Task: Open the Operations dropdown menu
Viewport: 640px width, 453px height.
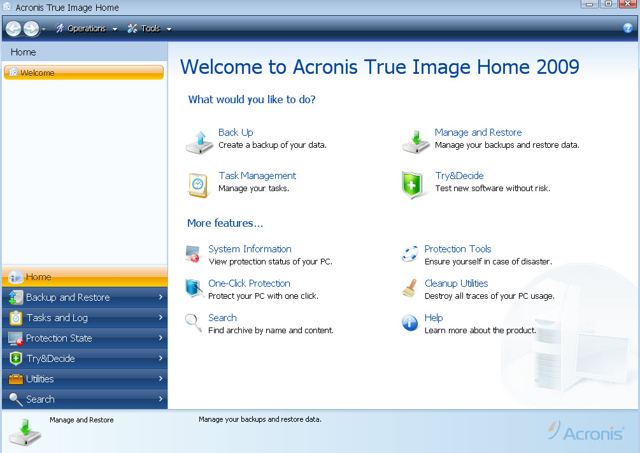Action: point(86,29)
